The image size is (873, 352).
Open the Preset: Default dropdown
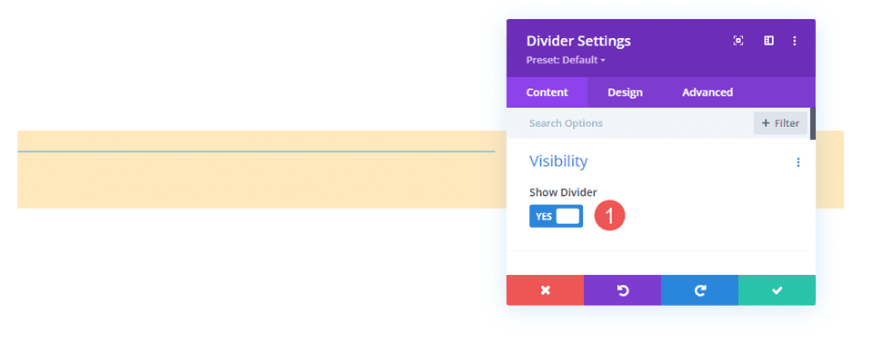tap(566, 60)
